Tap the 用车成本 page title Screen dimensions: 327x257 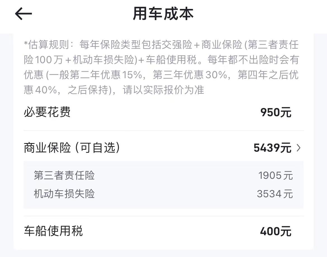coord(163,14)
